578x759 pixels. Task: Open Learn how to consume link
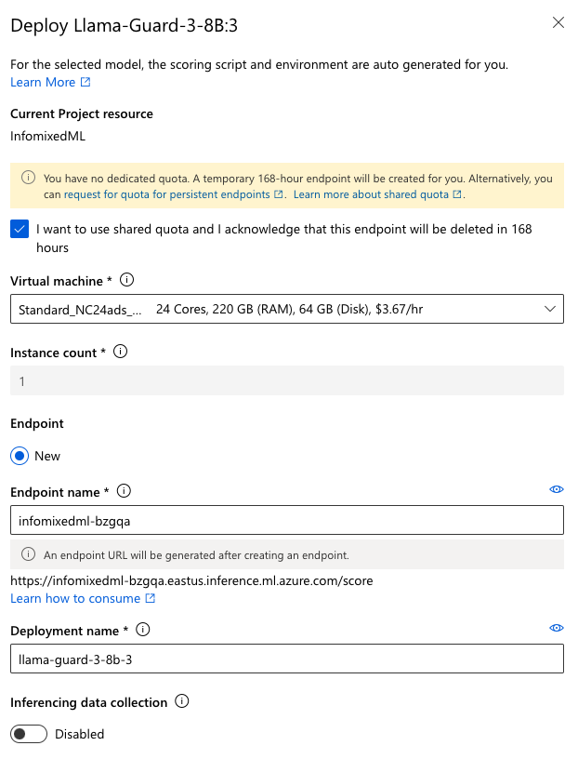(75, 599)
